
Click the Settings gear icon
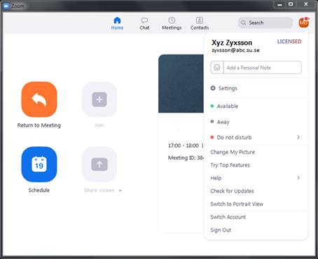213,88
